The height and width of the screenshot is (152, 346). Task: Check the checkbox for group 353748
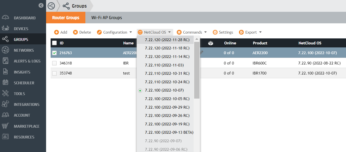coord(54,73)
